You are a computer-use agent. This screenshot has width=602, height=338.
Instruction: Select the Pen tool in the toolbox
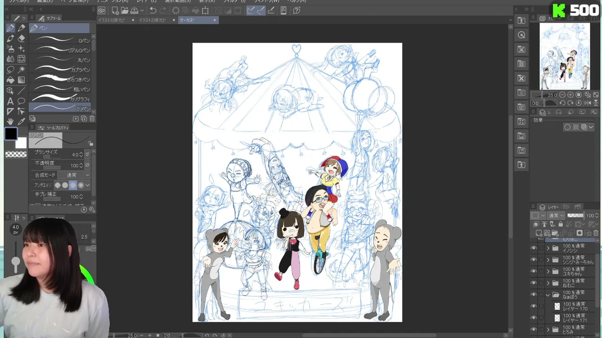(10, 28)
